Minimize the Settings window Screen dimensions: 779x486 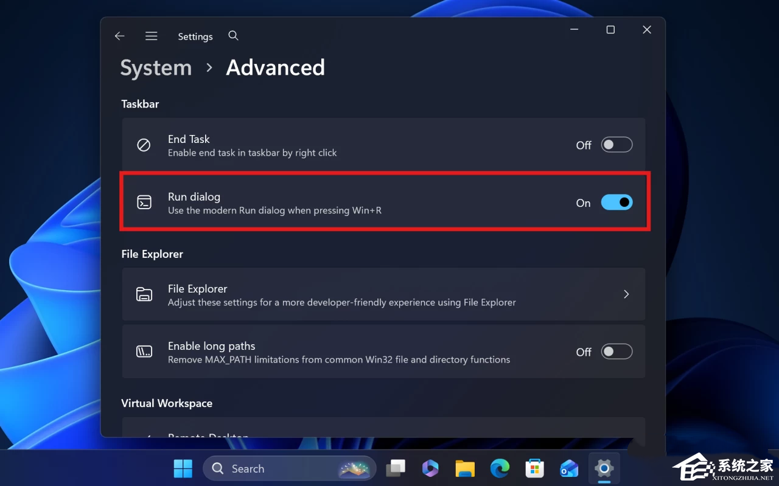tap(574, 30)
